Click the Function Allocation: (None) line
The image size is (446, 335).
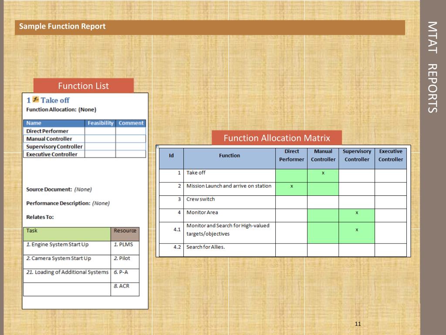click(61, 109)
